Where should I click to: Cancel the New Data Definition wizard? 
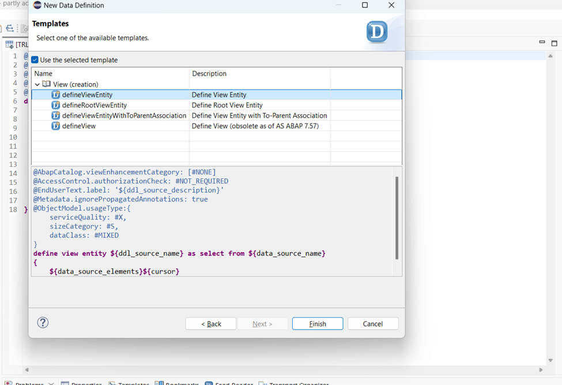pos(372,324)
